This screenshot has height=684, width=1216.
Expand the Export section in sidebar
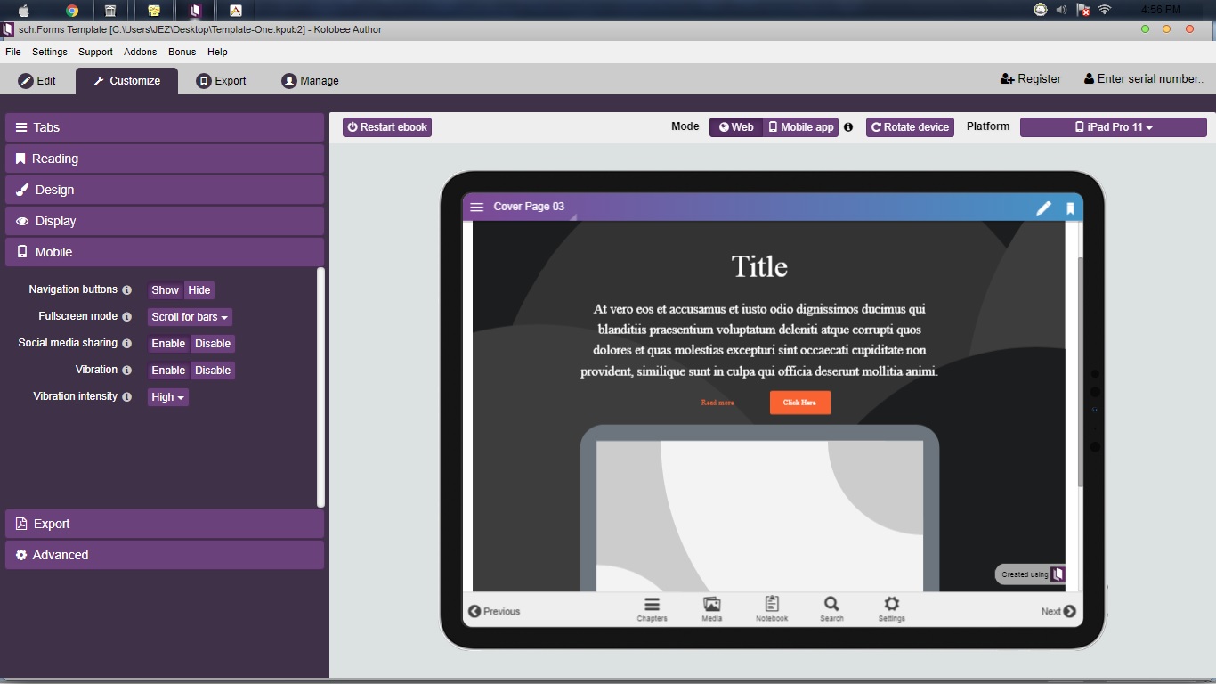pos(165,524)
